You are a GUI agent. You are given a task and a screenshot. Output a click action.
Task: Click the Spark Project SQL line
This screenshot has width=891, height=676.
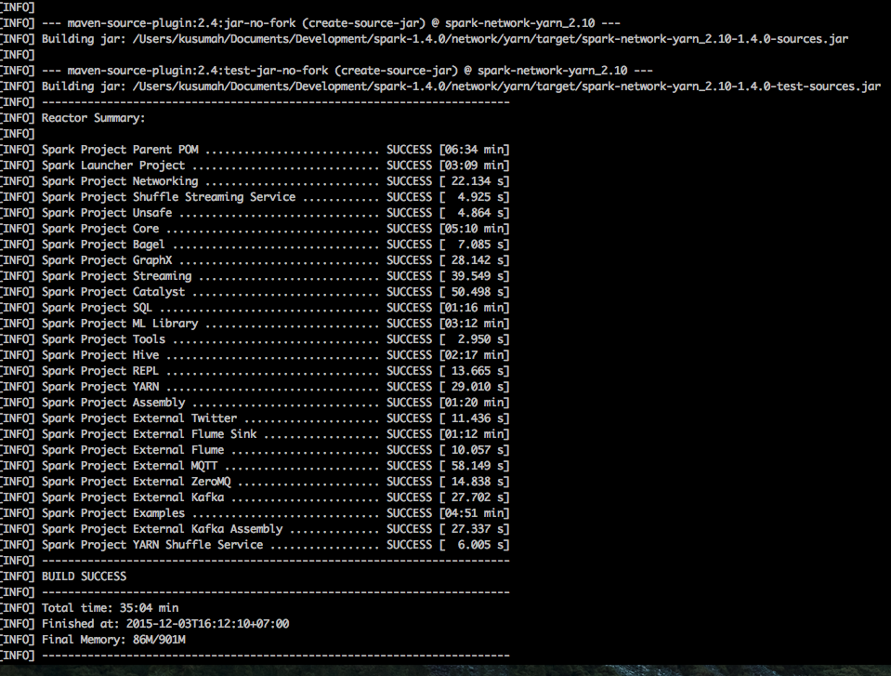point(275,308)
